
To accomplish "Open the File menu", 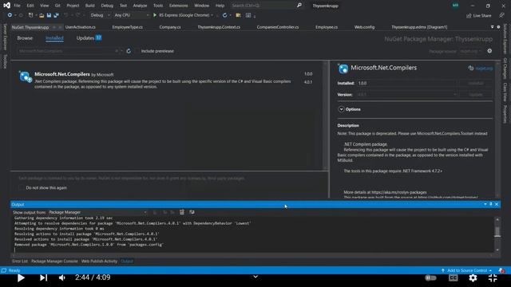I will 17,6.
